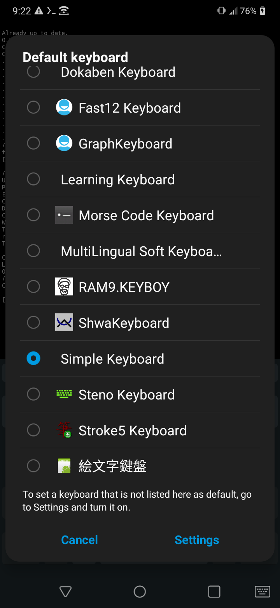Viewport: 280px width, 608px height.
Task: Tap the 絵文字鍵盤 app icon
Action: coord(64,466)
